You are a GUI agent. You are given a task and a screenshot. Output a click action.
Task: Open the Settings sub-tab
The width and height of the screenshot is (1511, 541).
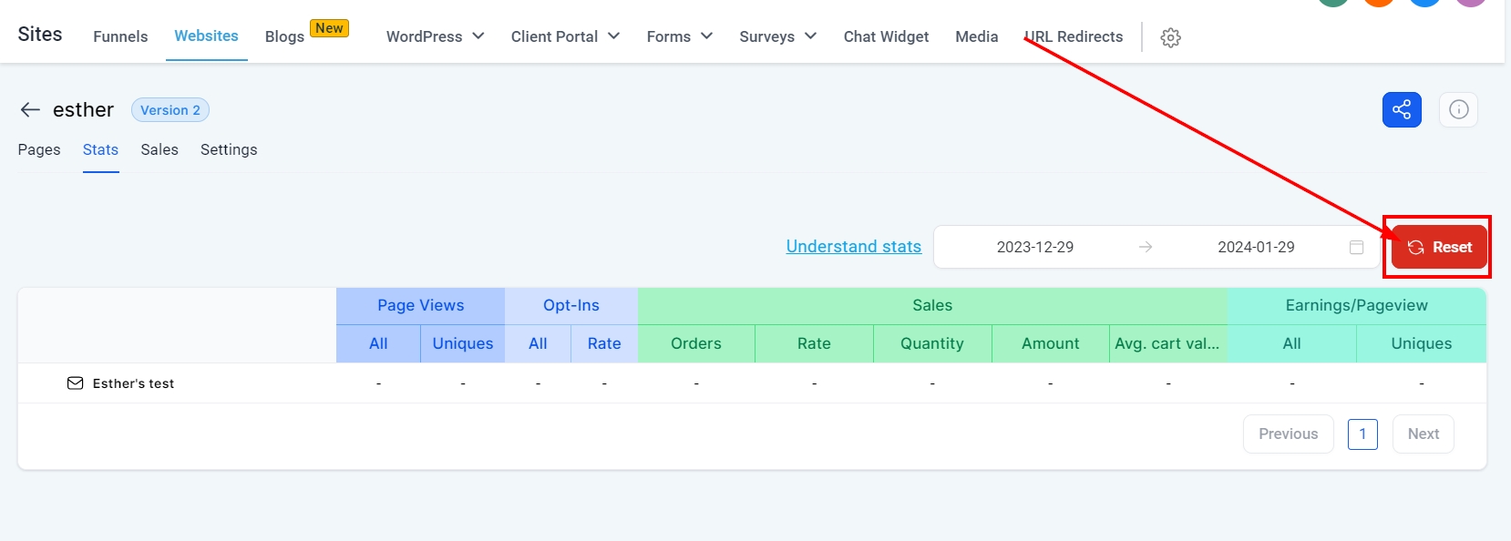coord(229,149)
